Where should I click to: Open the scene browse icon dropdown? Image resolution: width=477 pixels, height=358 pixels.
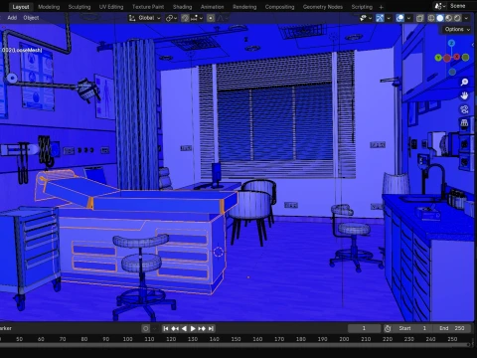coord(440,6)
